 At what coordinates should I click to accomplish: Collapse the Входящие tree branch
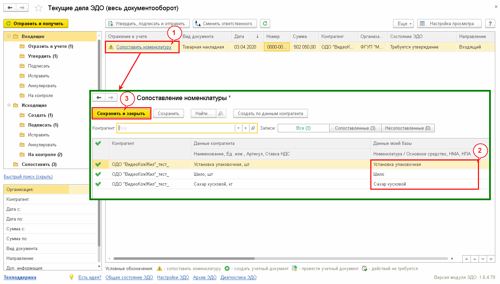[x=9, y=36]
